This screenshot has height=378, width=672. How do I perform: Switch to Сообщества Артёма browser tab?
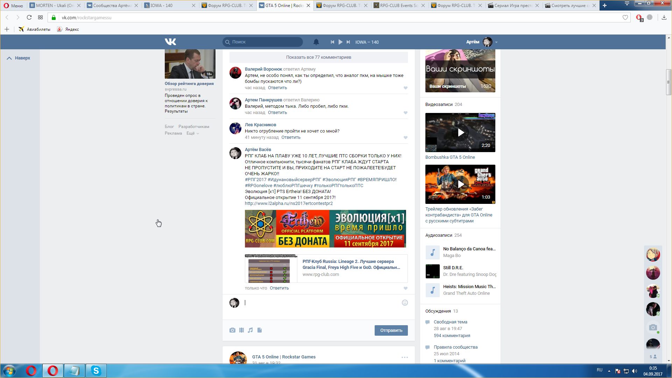[x=112, y=5]
